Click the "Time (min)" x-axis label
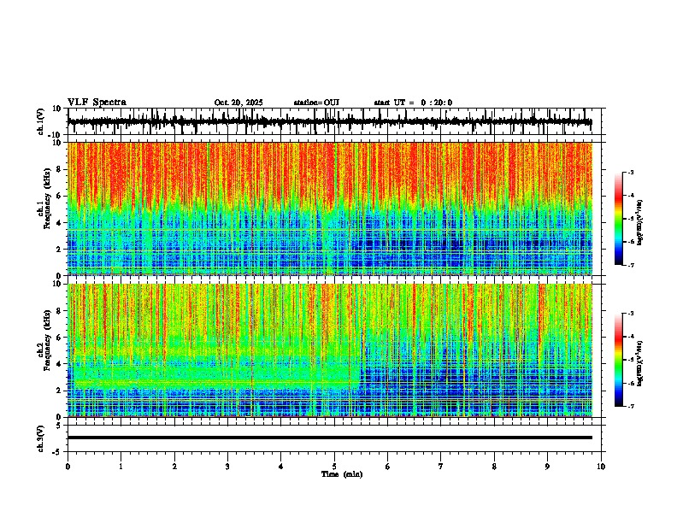Image resolution: width=677 pixels, height=523 pixels. (342, 474)
